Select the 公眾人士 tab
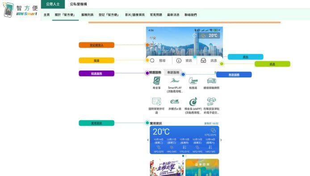The image size is (310, 176). (53, 4)
